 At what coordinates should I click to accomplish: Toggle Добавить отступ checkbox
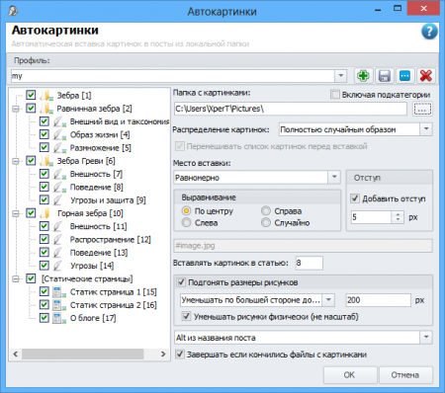coord(355,198)
